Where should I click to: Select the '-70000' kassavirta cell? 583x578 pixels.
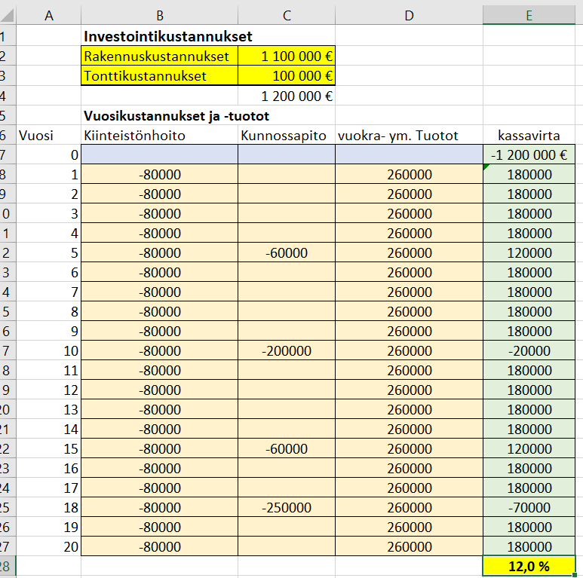pyautogui.click(x=529, y=507)
